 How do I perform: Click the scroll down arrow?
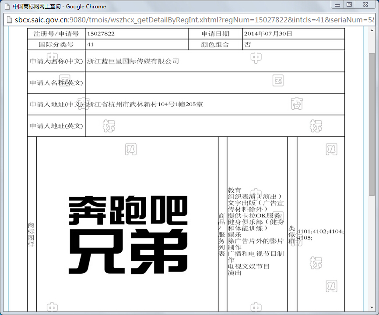372,308
